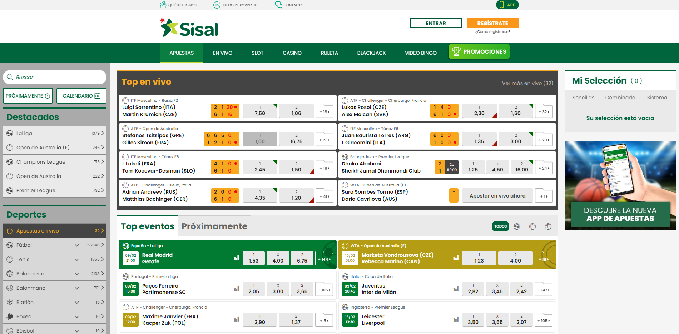Open Ver más en vivo (32) link
This screenshot has height=334, width=679.
point(527,83)
